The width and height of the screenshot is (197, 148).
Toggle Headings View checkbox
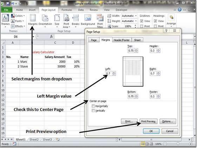(156, 21)
